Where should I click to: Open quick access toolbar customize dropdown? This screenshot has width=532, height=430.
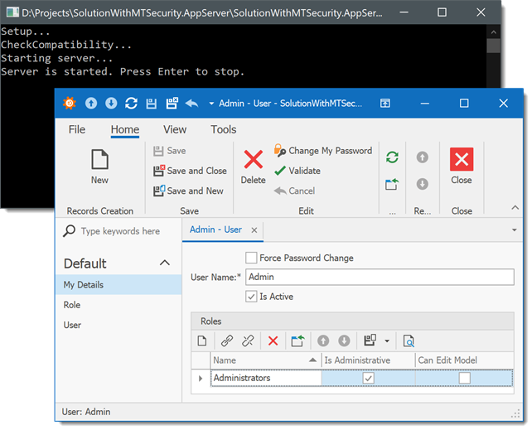(x=211, y=104)
